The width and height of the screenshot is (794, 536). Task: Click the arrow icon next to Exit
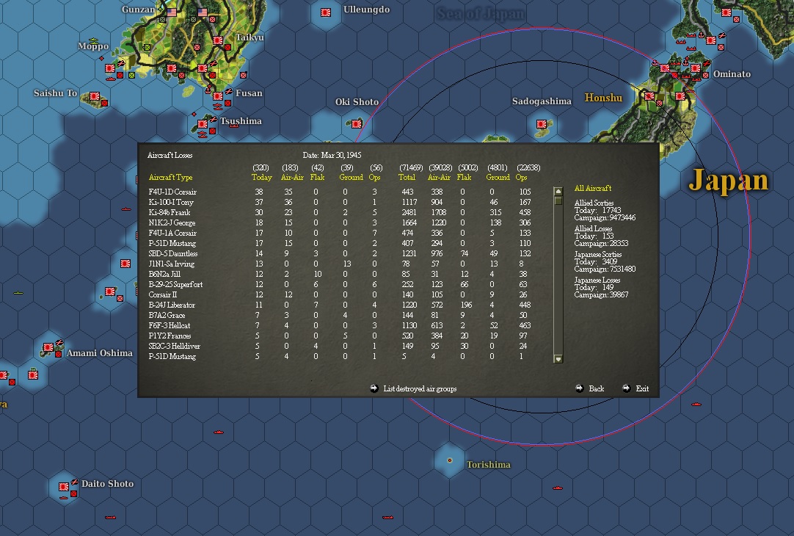point(627,388)
